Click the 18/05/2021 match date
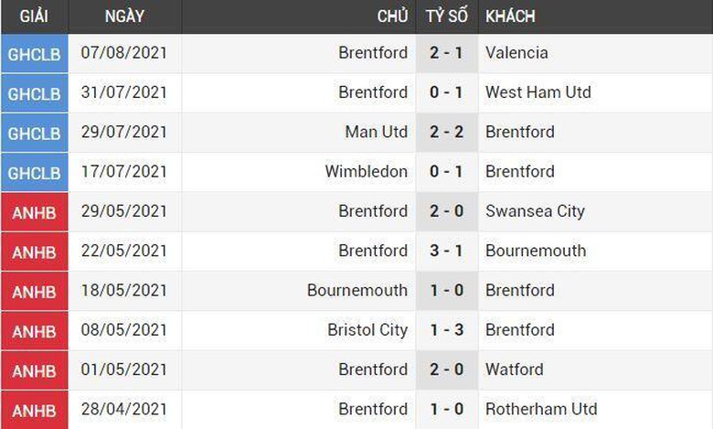 124,291
